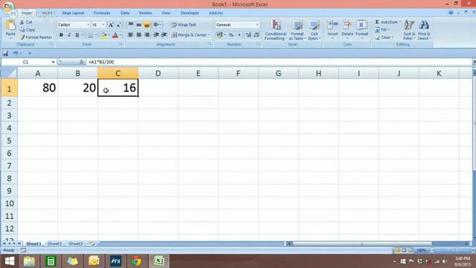The image size is (476, 268).
Task: Click the Delete cells icon
Action: point(347,25)
